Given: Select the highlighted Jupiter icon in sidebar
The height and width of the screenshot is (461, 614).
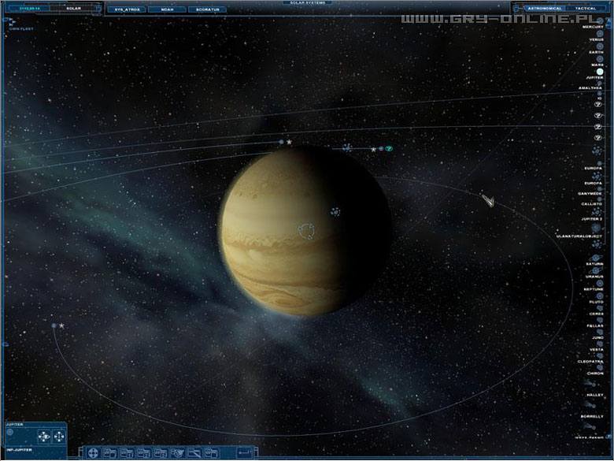Looking at the screenshot, I should pos(600,72).
